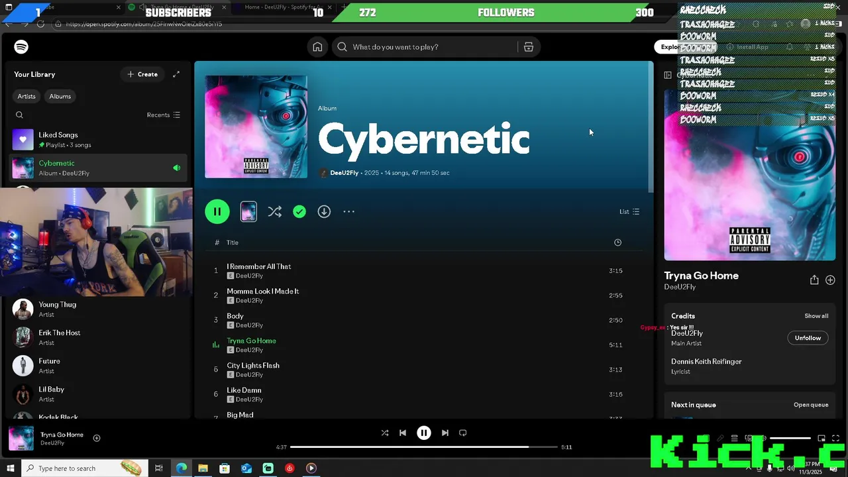Share Tryna Go Home from Now Playing
This screenshot has height=477, width=848.
click(814, 280)
